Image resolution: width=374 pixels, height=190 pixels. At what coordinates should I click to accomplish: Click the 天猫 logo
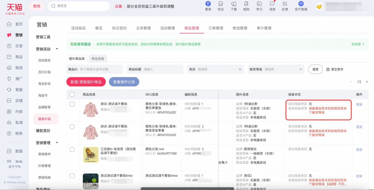[15, 9]
